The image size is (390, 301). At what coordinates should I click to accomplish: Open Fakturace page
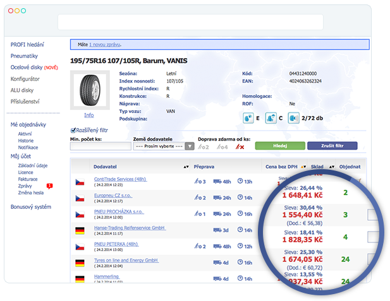click(x=28, y=179)
